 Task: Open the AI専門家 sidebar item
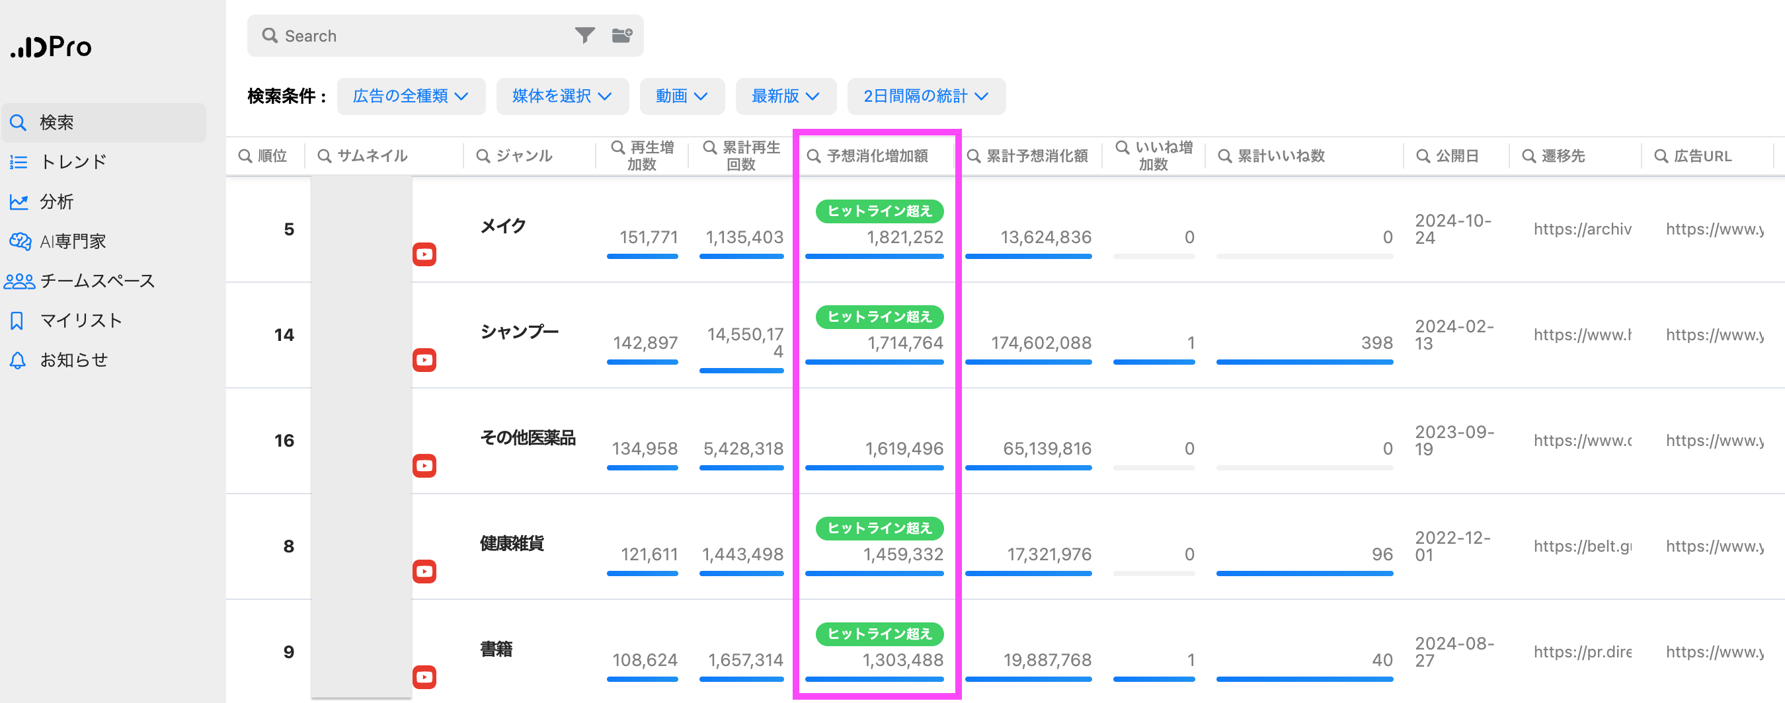point(72,241)
